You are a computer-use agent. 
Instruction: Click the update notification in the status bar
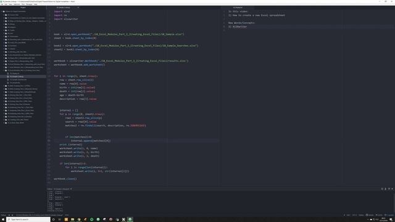pyautogui.click(x=389, y=215)
